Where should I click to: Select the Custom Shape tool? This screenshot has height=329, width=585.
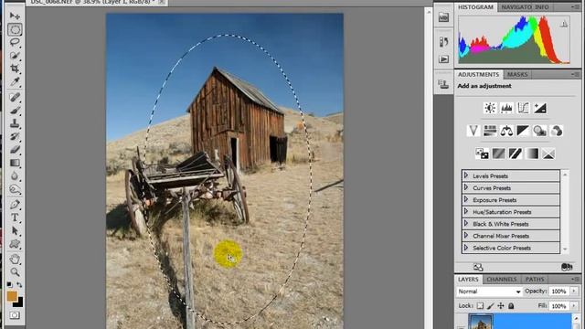click(x=15, y=244)
